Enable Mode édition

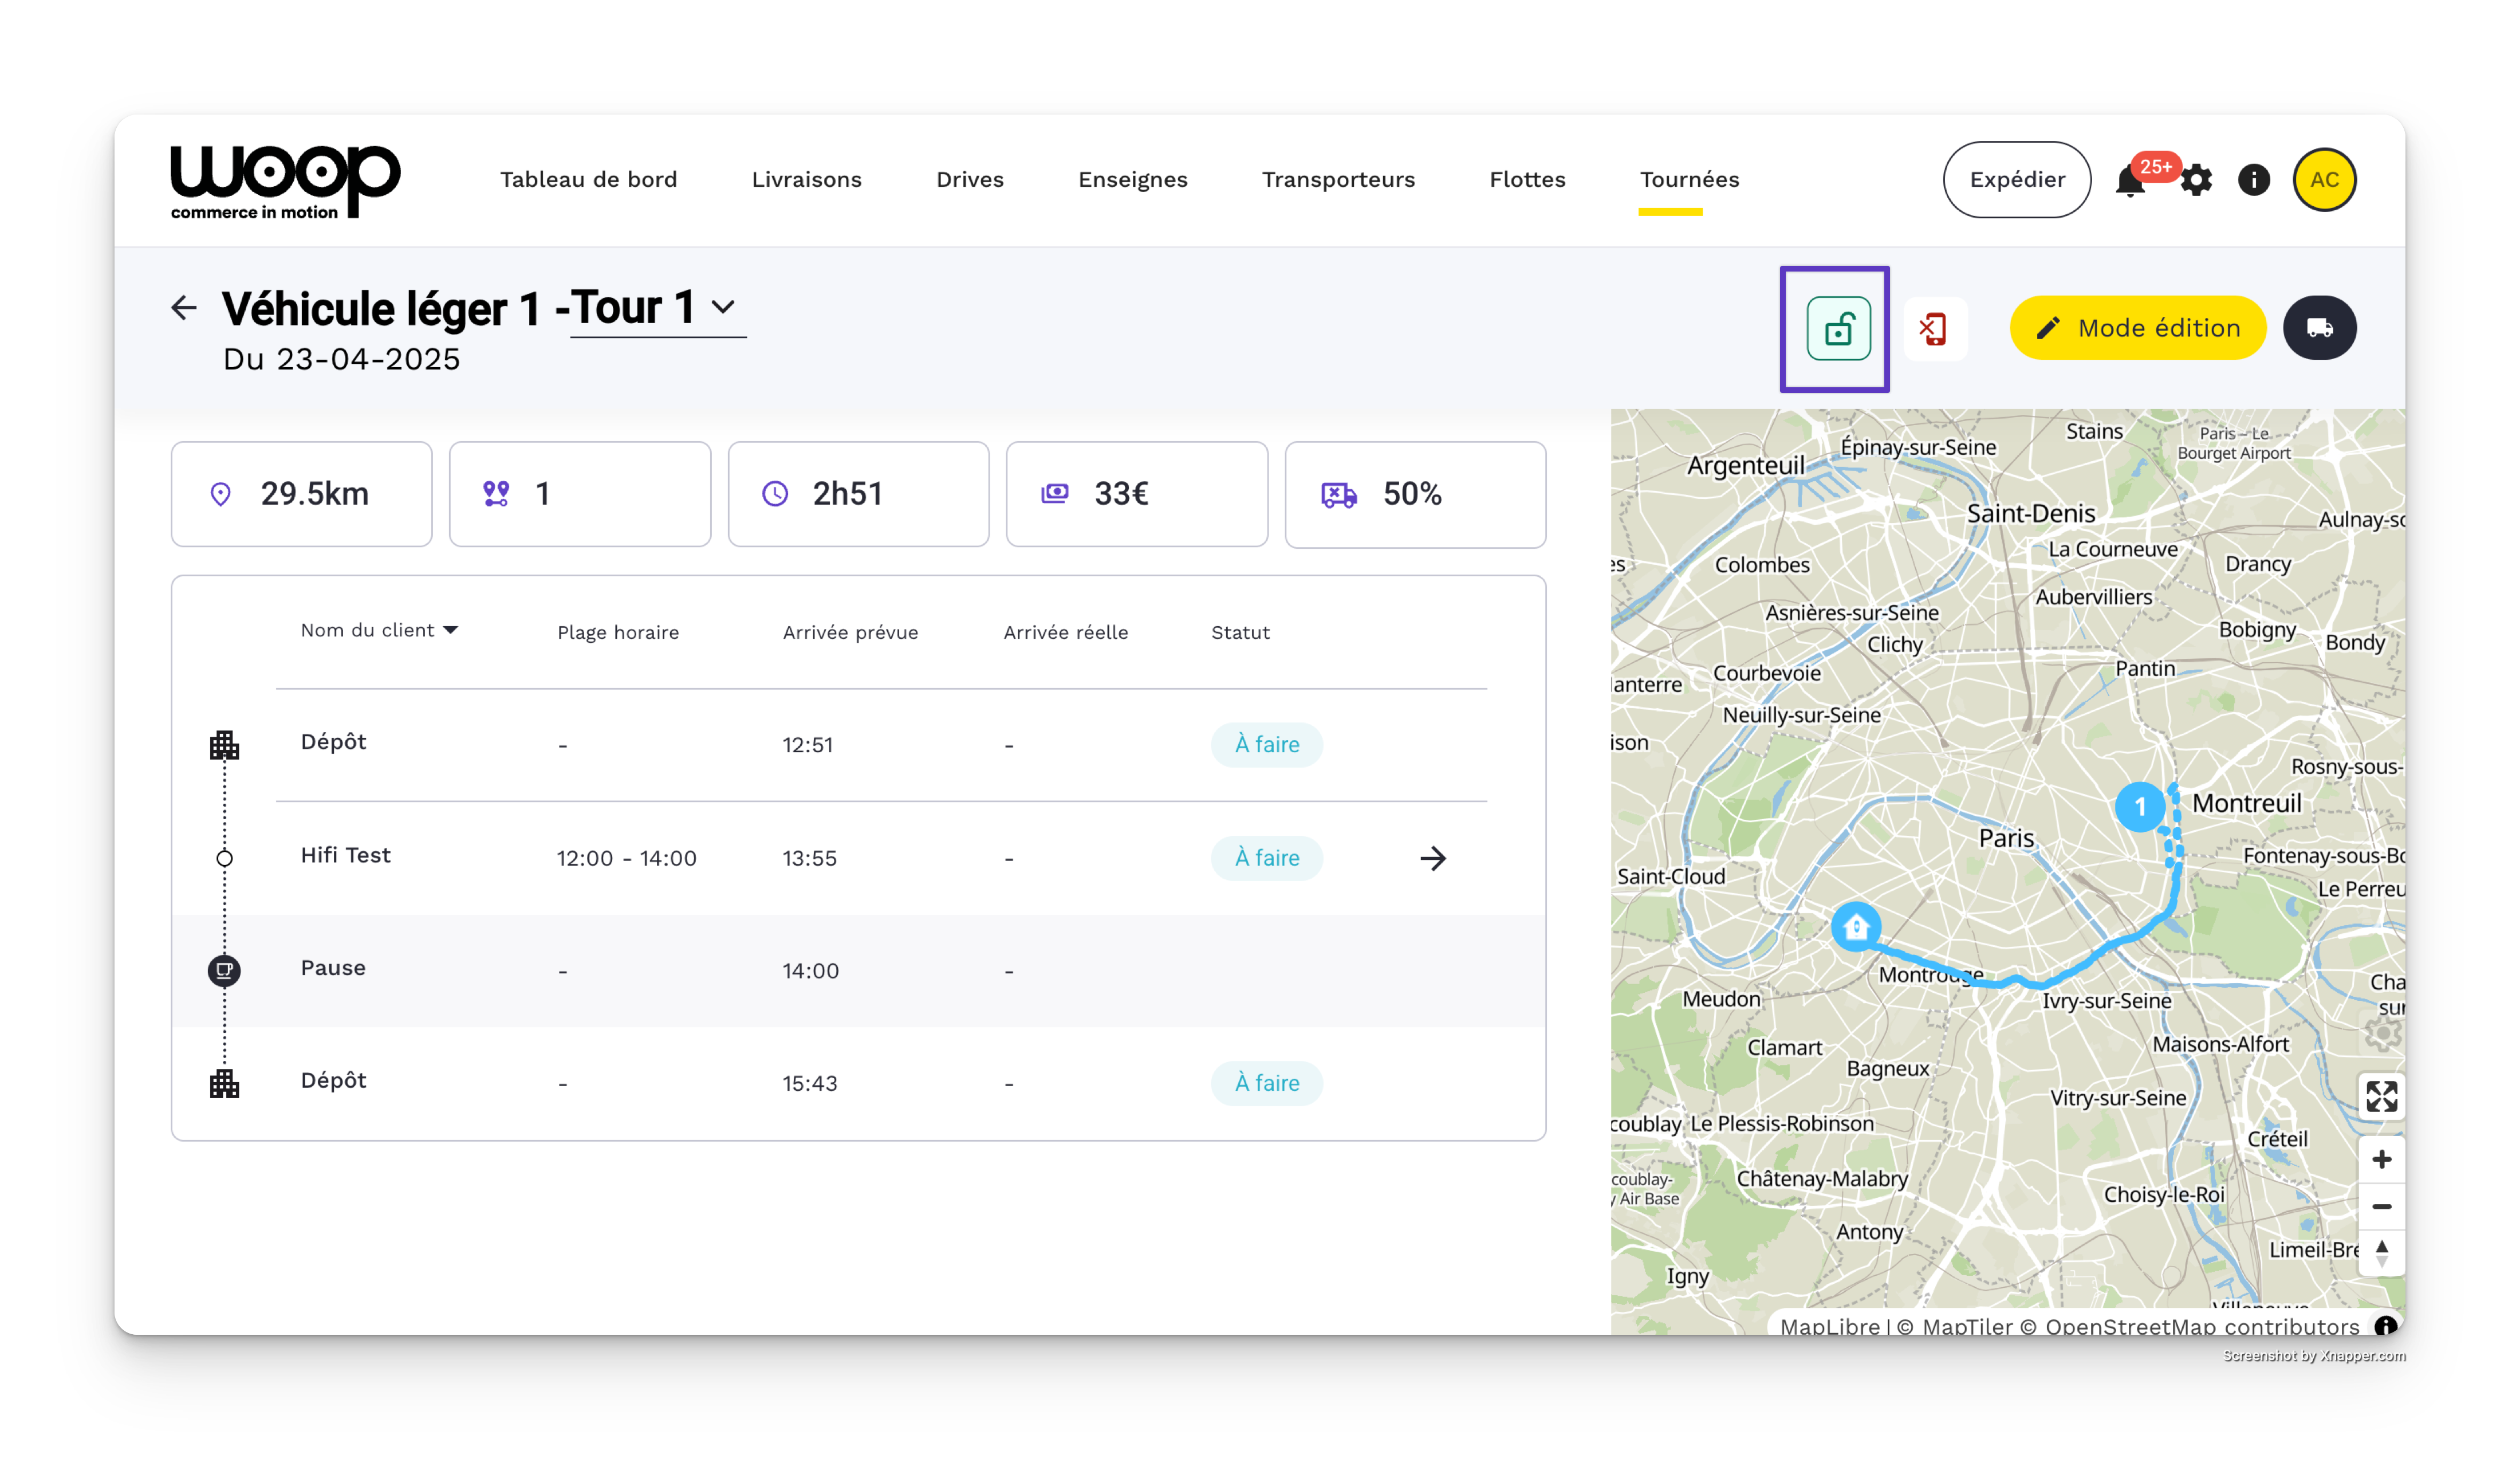2137,328
